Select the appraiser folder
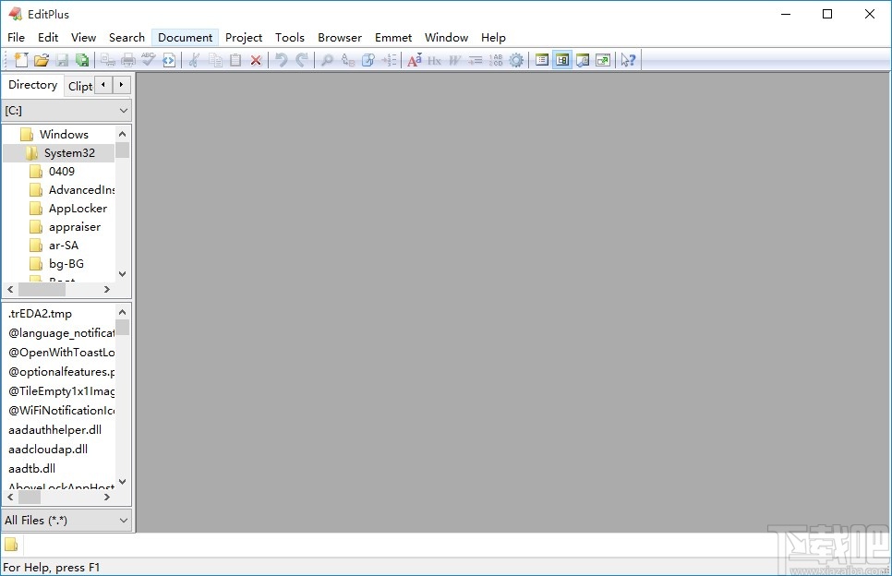892x576 pixels. click(75, 227)
